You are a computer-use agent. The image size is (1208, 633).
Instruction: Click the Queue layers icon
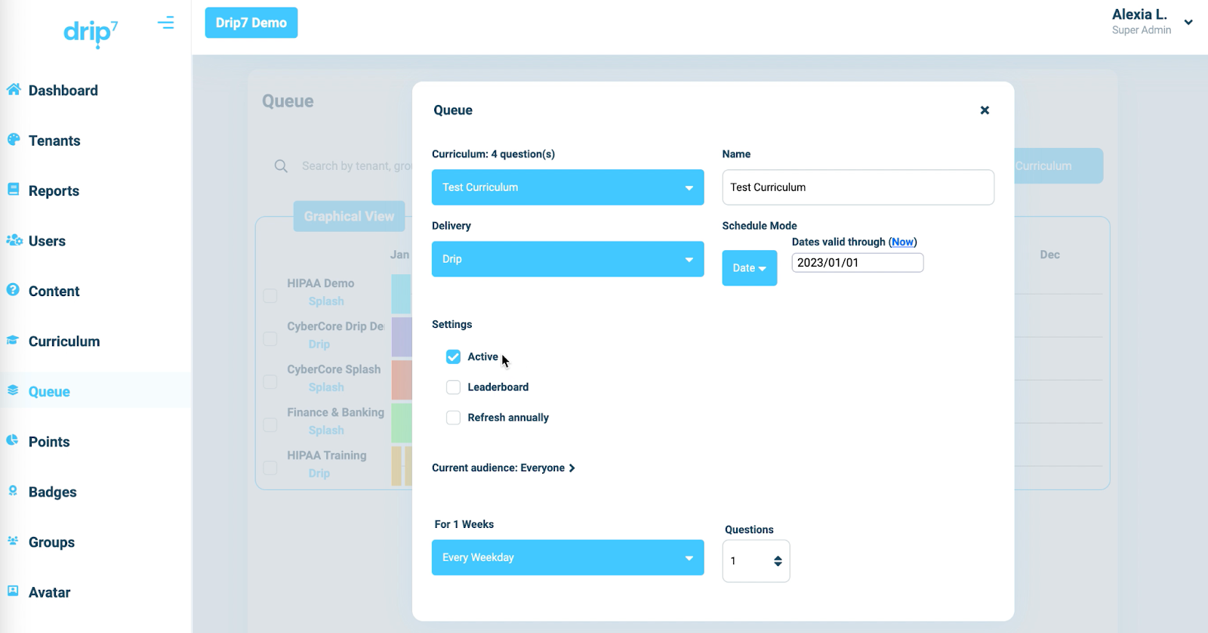point(13,391)
